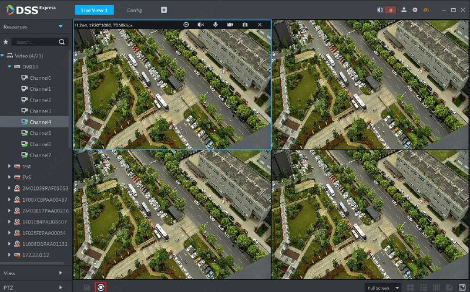Open the red alarm count badge
This screenshot has width=470, height=292.
[x=390, y=10]
